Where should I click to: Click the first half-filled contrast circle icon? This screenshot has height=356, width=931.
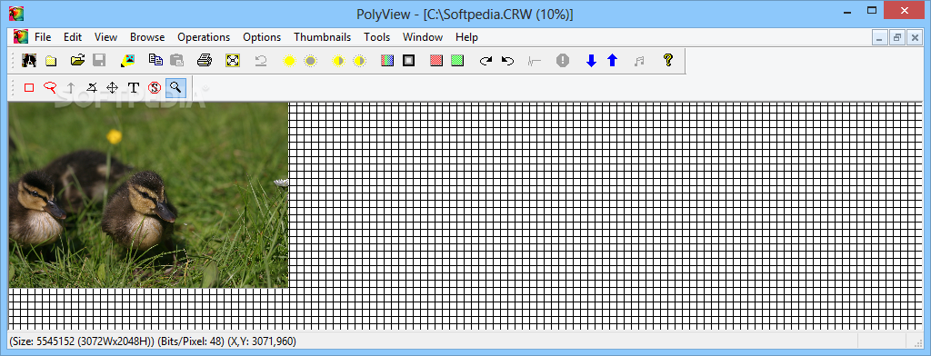point(338,61)
